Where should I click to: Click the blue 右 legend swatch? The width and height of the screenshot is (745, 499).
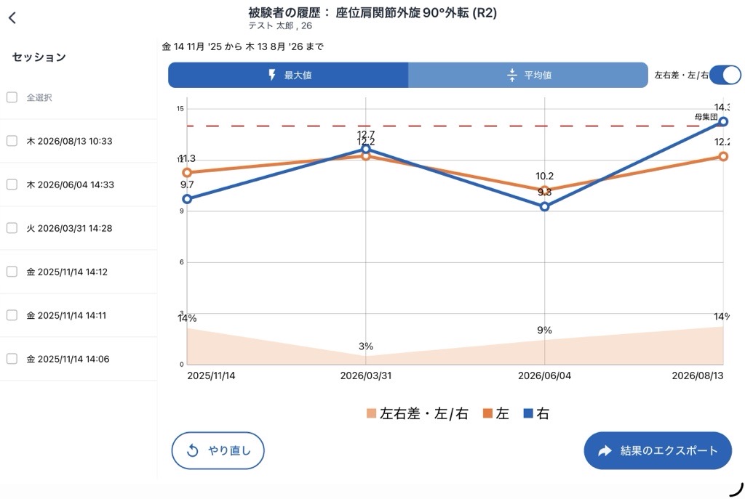click(x=528, y=413)
